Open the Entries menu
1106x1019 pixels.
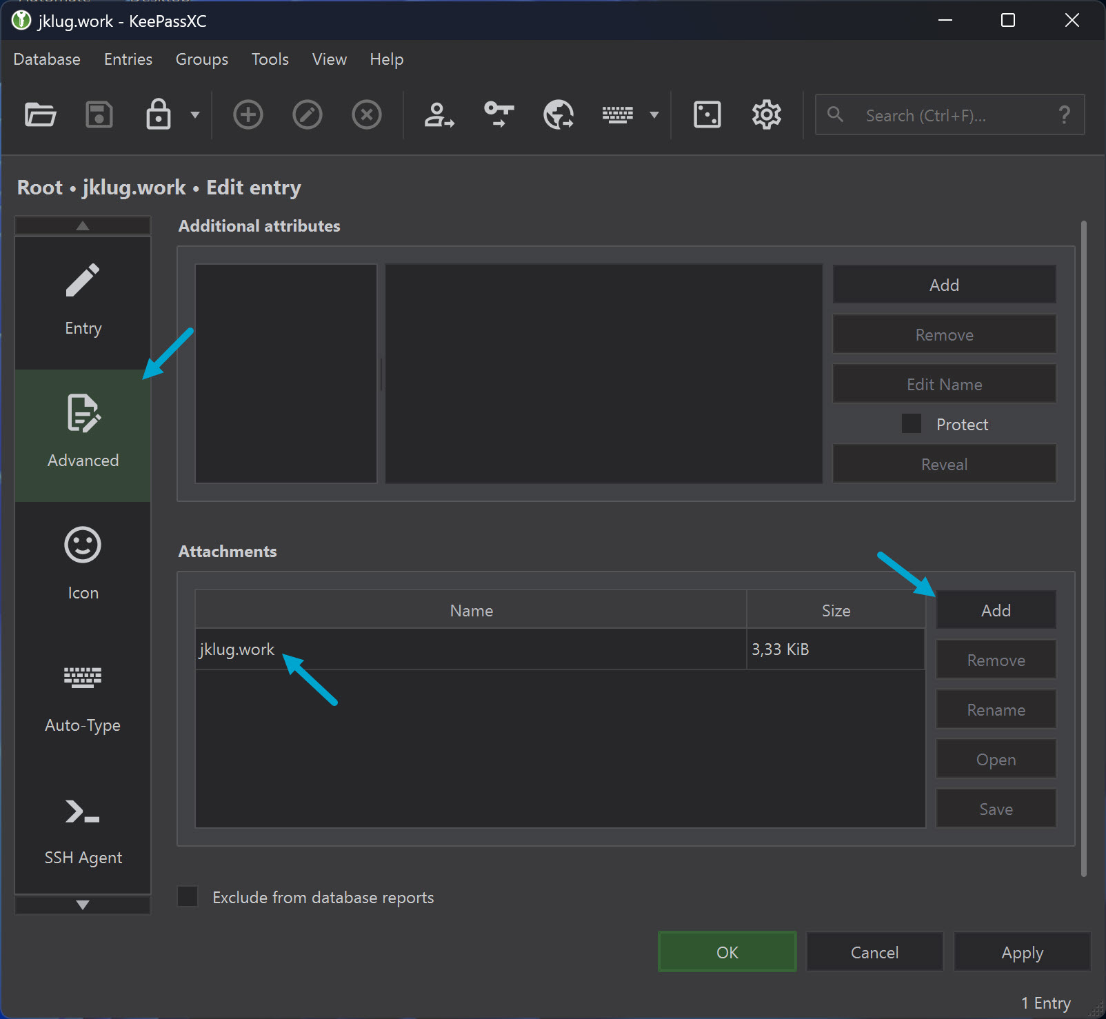click(128, 59)
